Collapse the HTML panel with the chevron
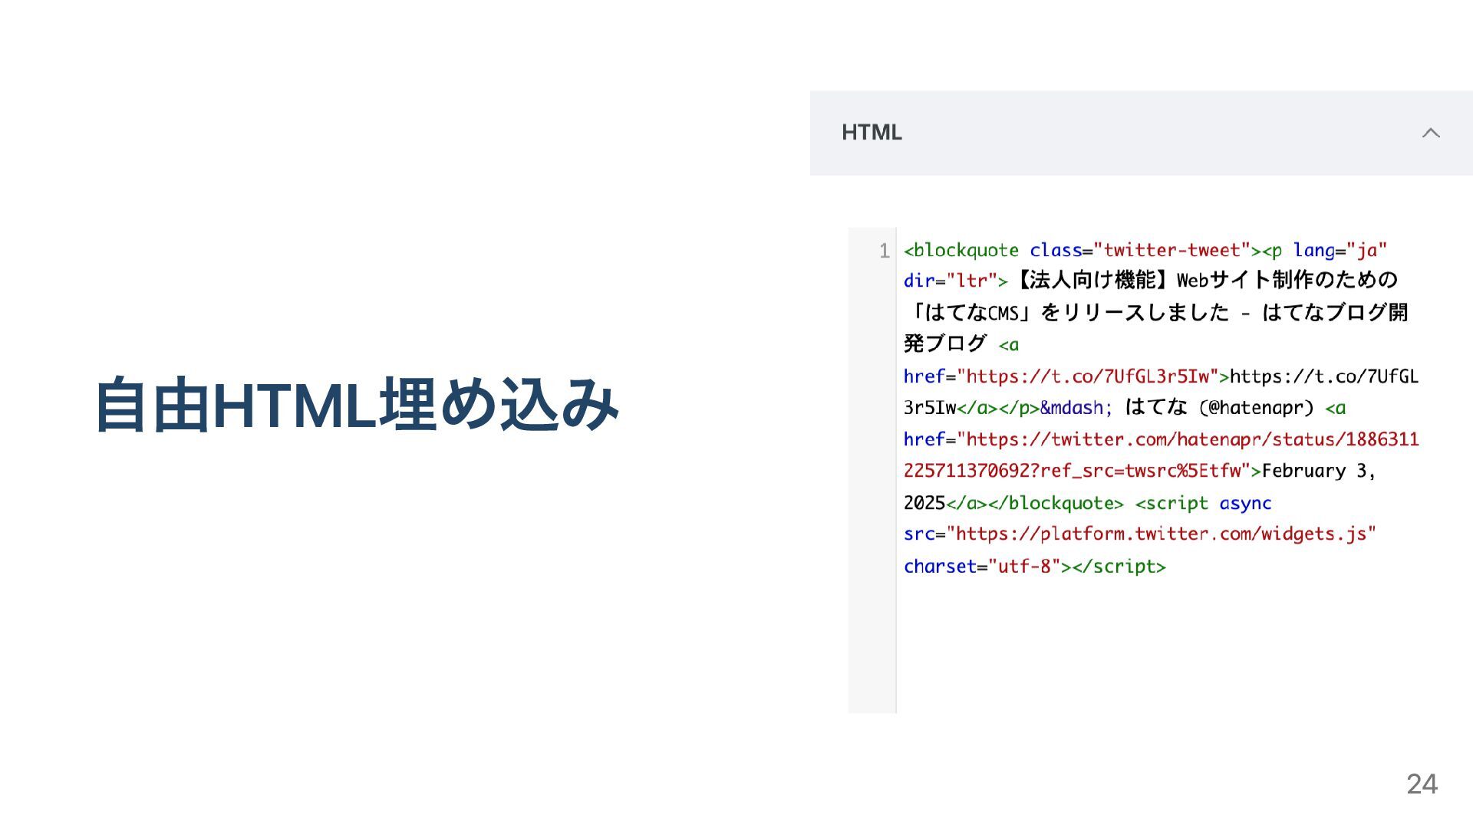Screen dimensions: 1473x828 pos(1430,133)
